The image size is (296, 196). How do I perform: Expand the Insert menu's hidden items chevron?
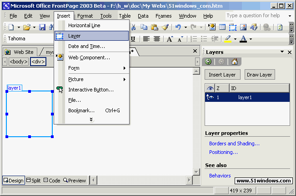(91, 120)
